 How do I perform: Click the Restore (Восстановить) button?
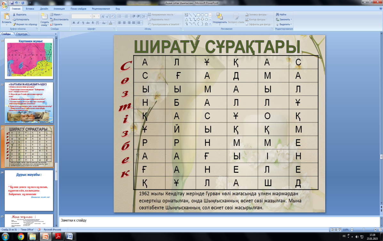(59, 19)
